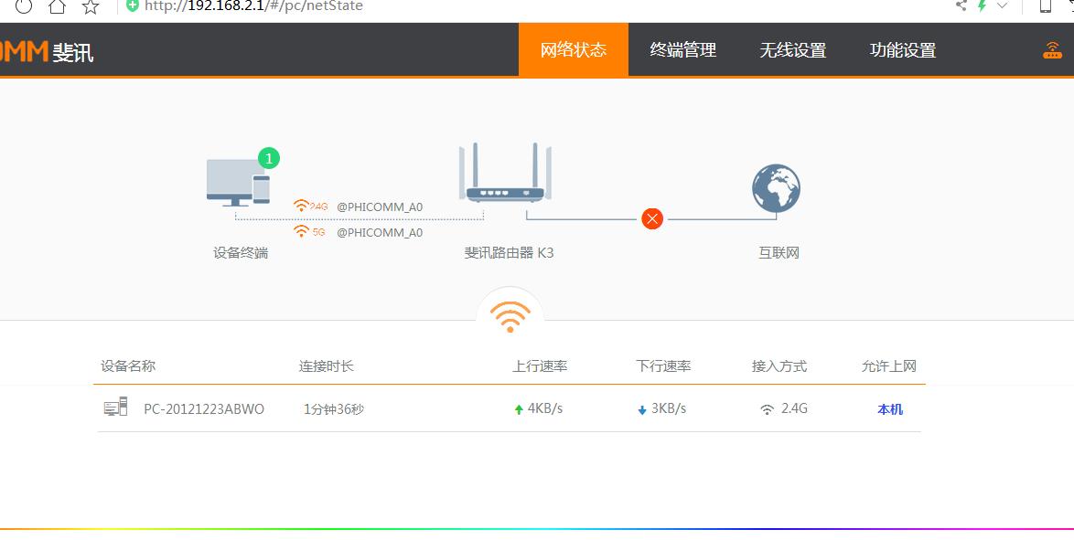Click the green badge showing 1 connected device
Viewport: 1074px width, 540px height.
(x=267, y=157)
